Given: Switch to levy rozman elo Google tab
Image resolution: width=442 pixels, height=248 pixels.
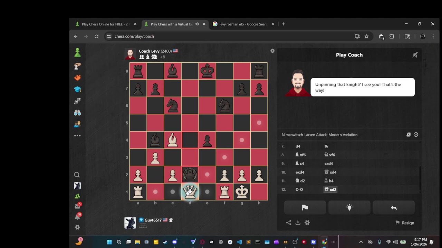Looking at the screenshot, I should tap(243, 24).
